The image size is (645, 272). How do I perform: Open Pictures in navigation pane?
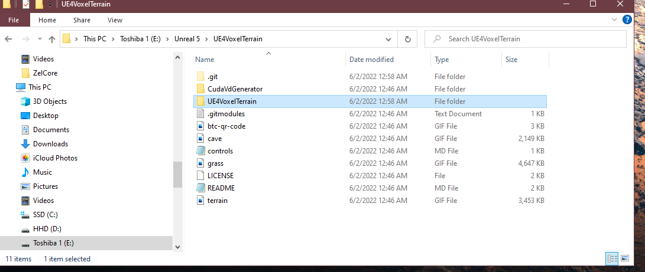coord(46,186)
